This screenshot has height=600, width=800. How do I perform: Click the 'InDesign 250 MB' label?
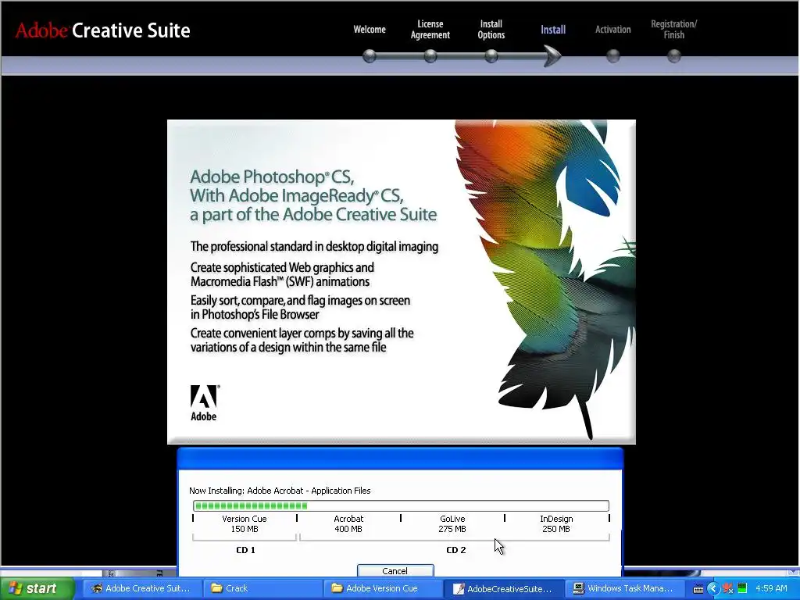tap(556, 523)
